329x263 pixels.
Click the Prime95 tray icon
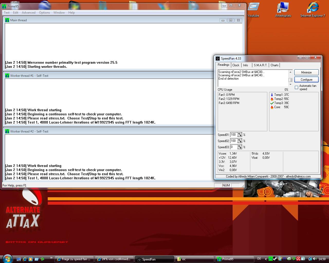[x=271, y=259]
